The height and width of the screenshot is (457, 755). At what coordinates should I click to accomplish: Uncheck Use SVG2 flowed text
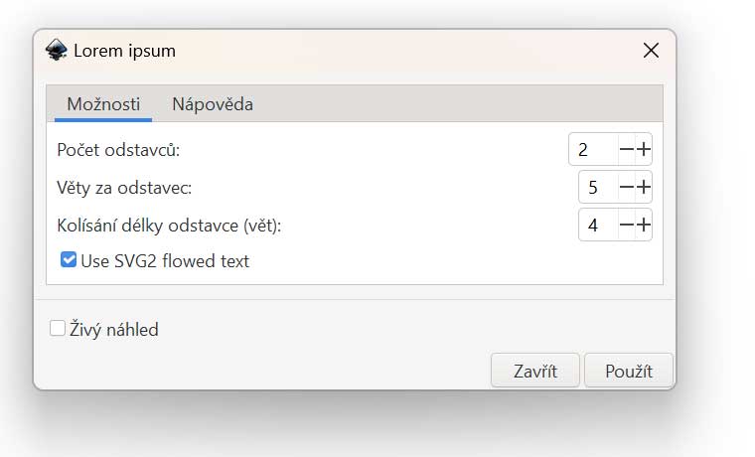point(69,261)
